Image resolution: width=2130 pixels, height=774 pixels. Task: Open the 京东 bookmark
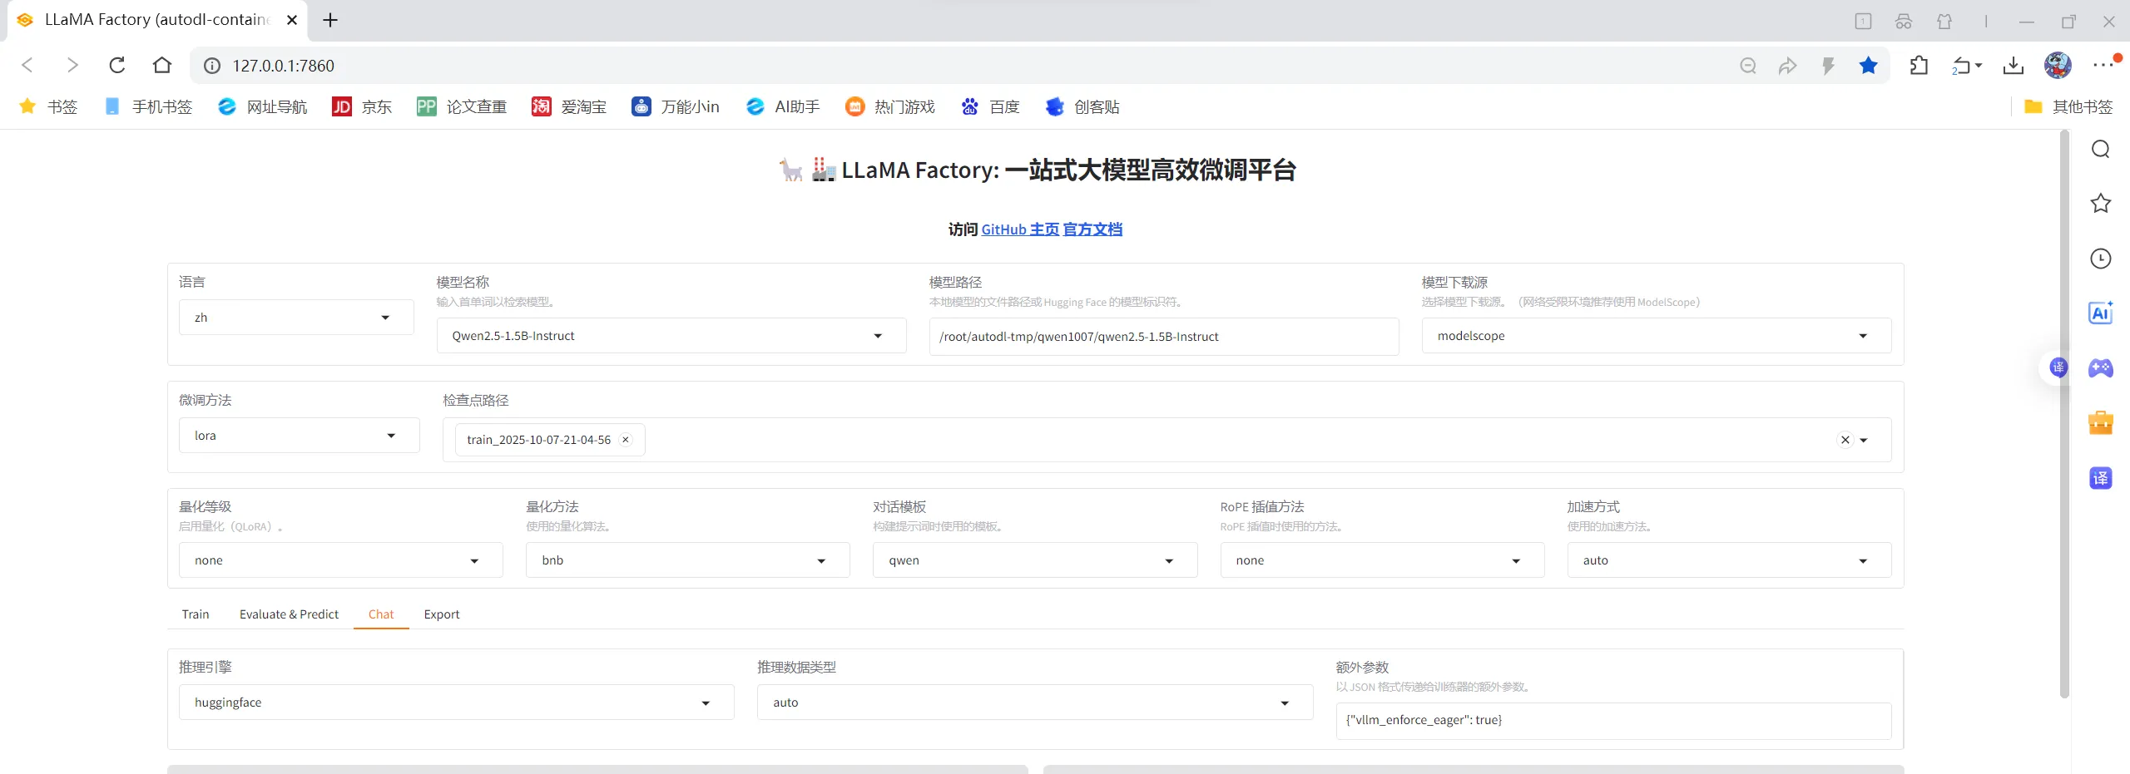tap(362, 106)
